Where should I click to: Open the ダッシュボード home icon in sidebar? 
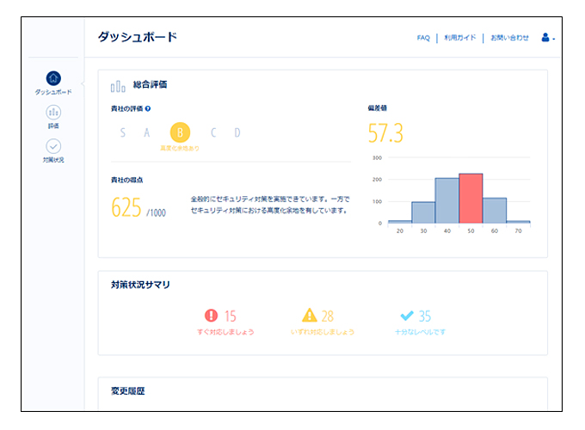tap(53, 78)
